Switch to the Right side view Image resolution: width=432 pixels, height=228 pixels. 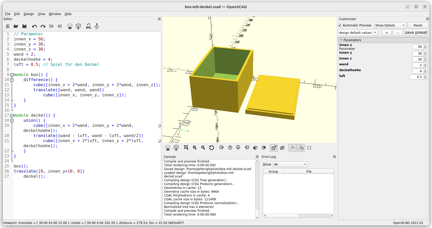click(x=221, y=148)
